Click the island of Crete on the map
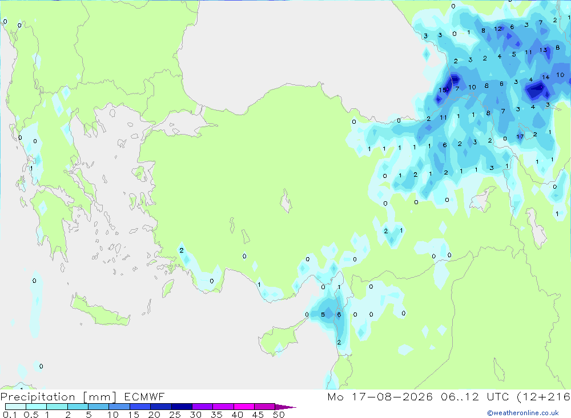Image resolution: width=571 pixels, height=418 pixels. point(99,311)
